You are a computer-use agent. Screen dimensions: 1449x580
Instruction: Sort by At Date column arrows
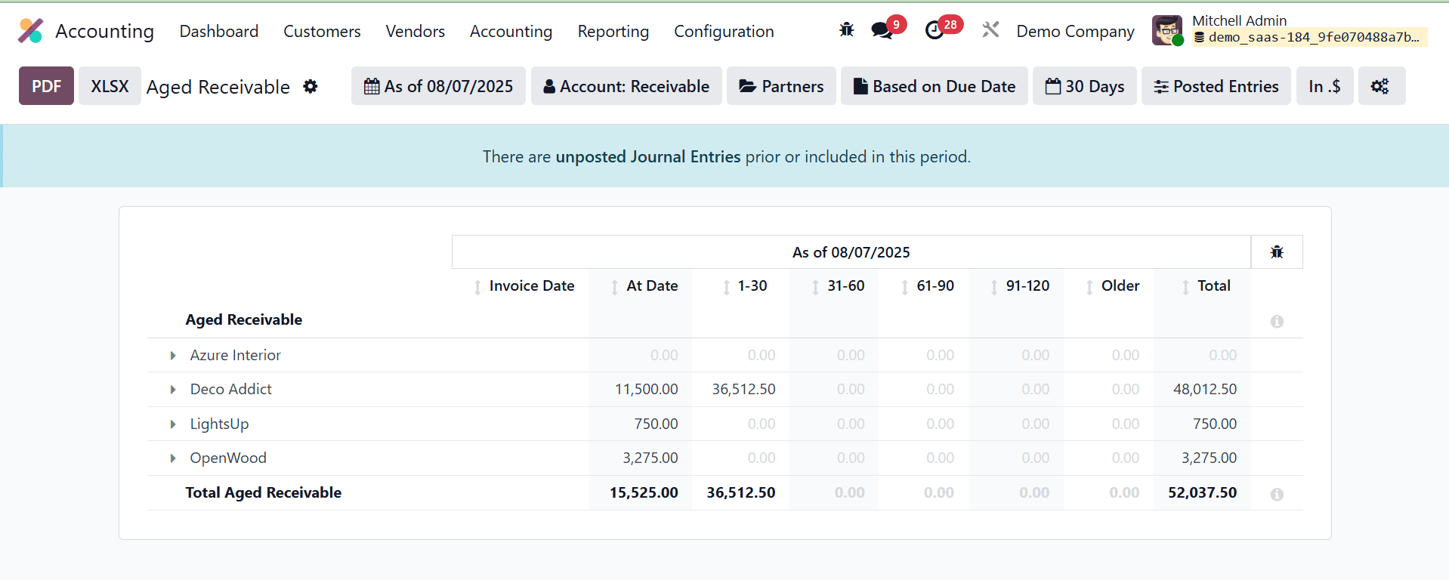(615, 287)
